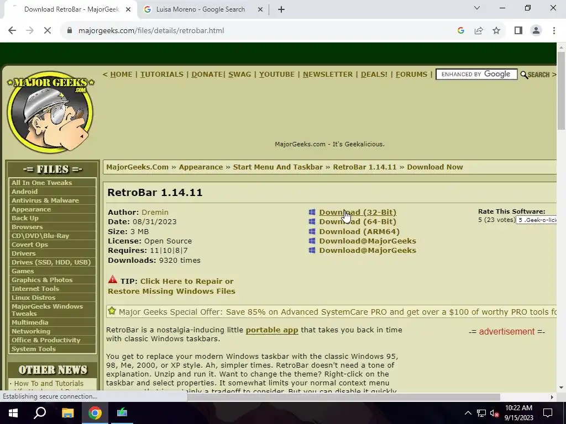Click the first Download@MajorGeeks link
Image resolution: width=566 pixels, height=424 pixels.
pyautogui.click(x=368, y=241)
